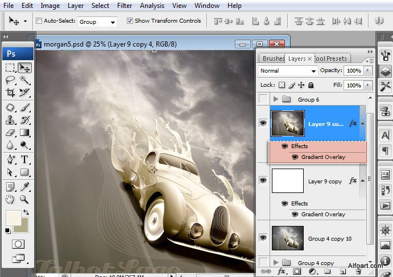Select the Clone Stamp tool
The image size is (393, 277).
click(x=10, y=120)
